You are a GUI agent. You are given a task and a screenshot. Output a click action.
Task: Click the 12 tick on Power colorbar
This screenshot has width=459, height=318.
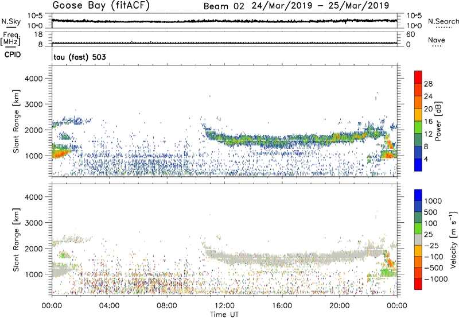428,134
